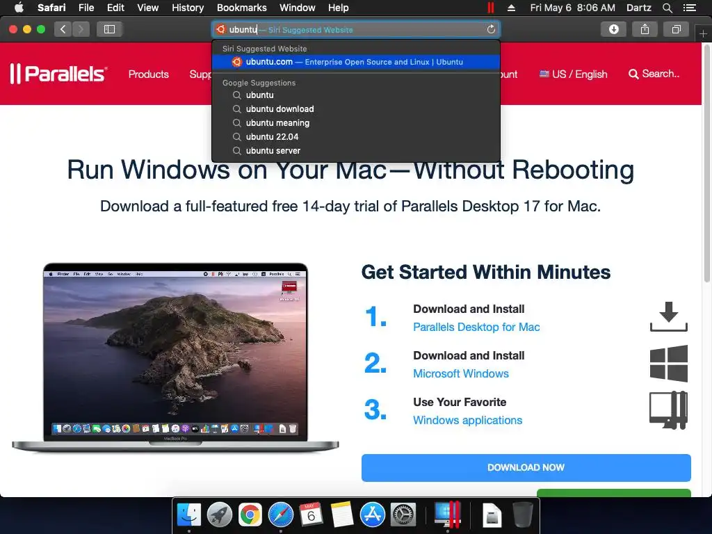Open the Trash in the Dock

522,515
